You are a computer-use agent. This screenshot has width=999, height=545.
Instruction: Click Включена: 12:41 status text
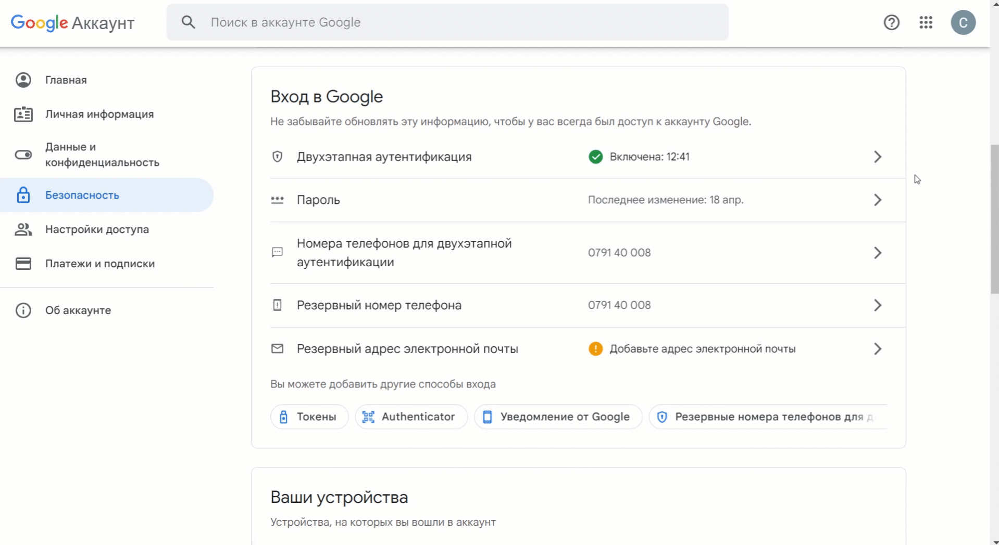[650, 157]
